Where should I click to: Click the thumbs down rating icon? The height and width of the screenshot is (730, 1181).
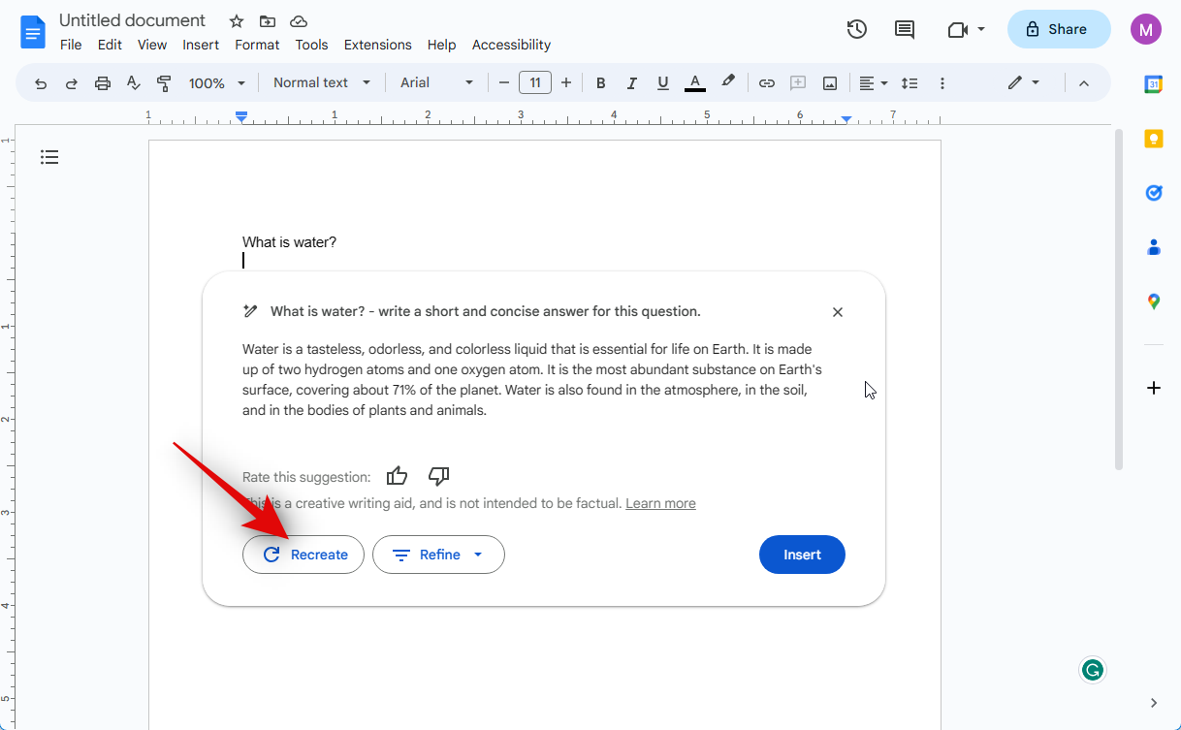click(x=438, y=476)
